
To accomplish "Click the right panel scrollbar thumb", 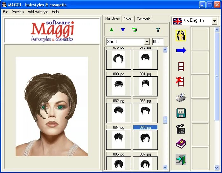I will [217, 77].
